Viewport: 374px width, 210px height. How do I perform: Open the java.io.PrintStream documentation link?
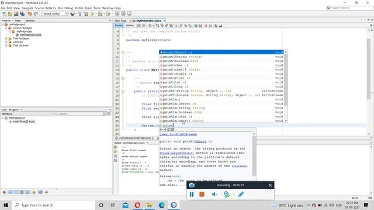[178, 134]
